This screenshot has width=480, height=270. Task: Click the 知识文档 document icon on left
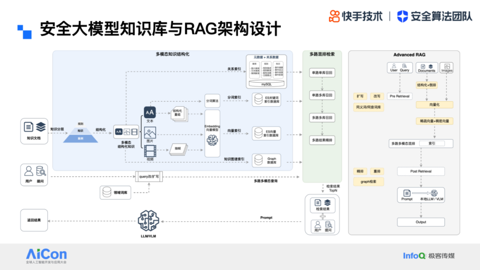28,127
